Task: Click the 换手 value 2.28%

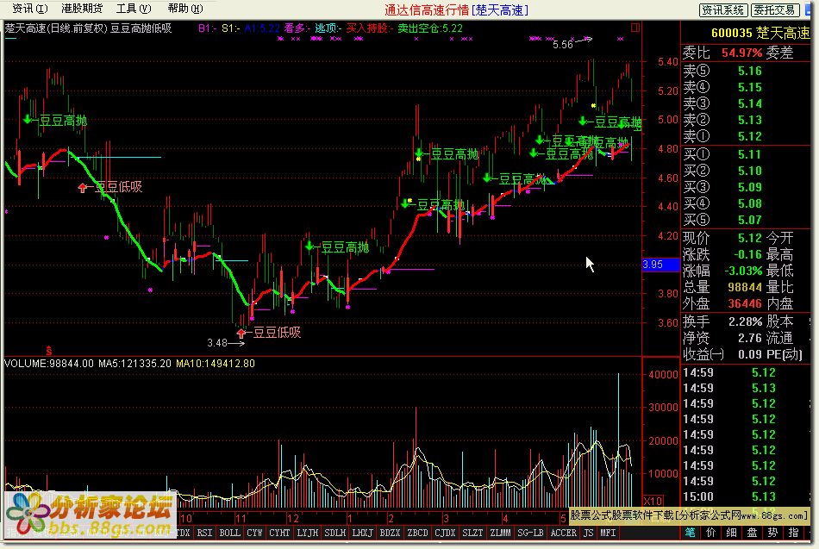Action: (746, 321)
